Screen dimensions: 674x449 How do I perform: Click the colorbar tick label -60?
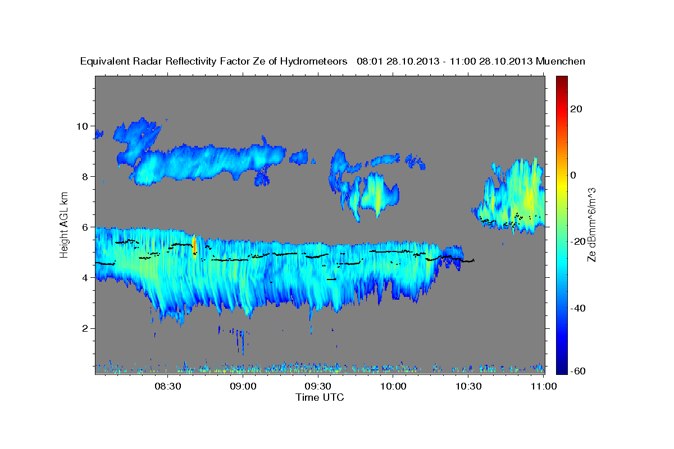pos(579,370)
